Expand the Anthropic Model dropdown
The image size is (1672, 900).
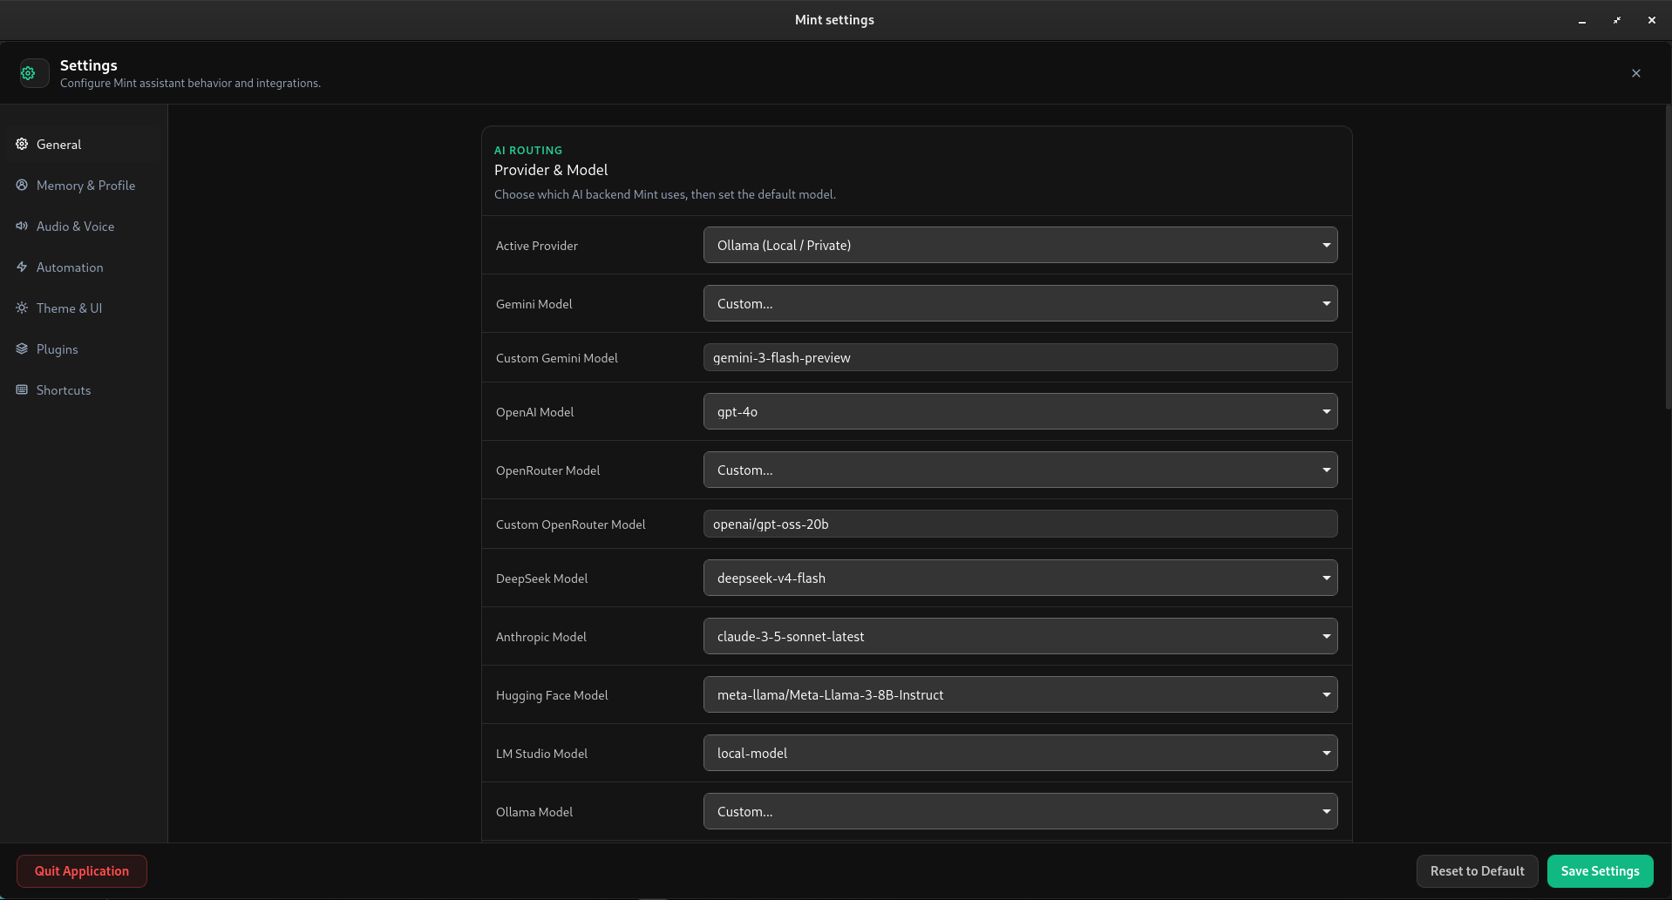(1020, 636)
